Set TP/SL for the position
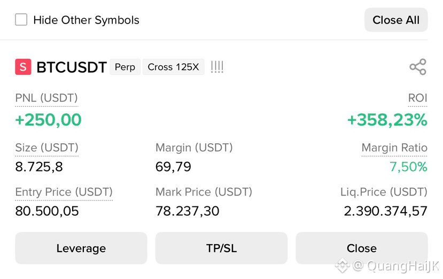 click(221, 248)
